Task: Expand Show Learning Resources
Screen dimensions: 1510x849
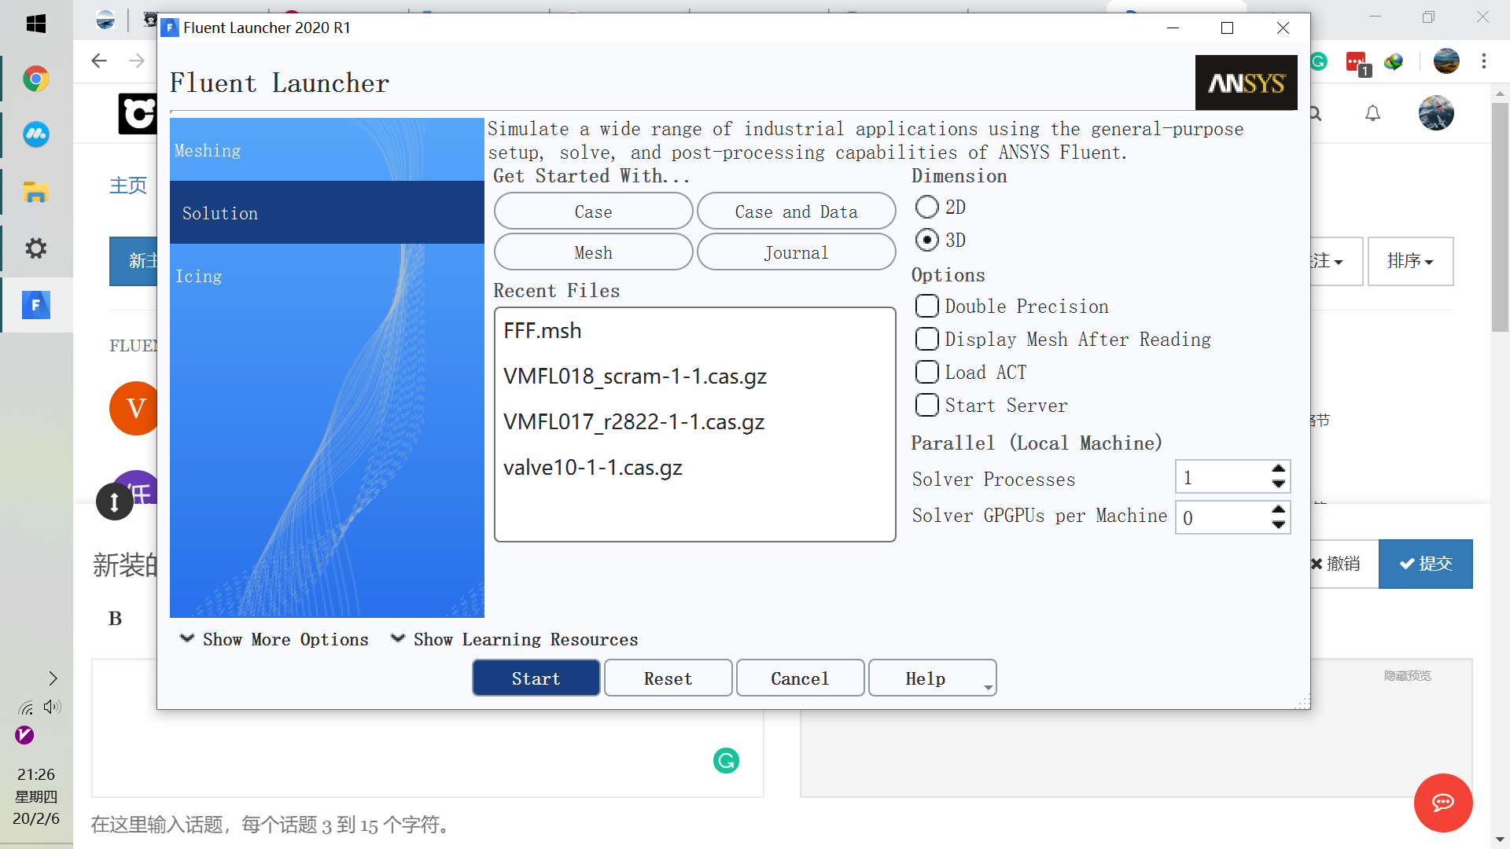Action: click(514, 639)
